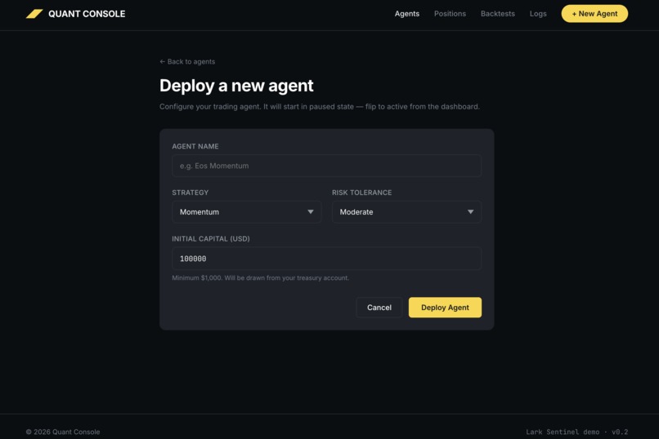Click the 'Minimum $1,000' helper text

click(x=260, y=277)
